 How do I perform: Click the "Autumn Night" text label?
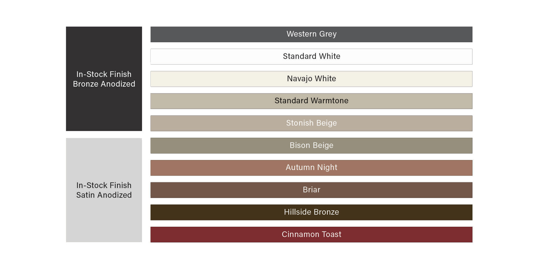pyautogui.click(x=311, y=167)
